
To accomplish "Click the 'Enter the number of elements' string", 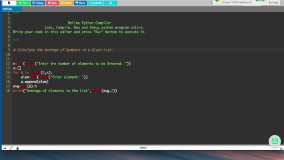I will pyautogui.click(x=82, y=64).
